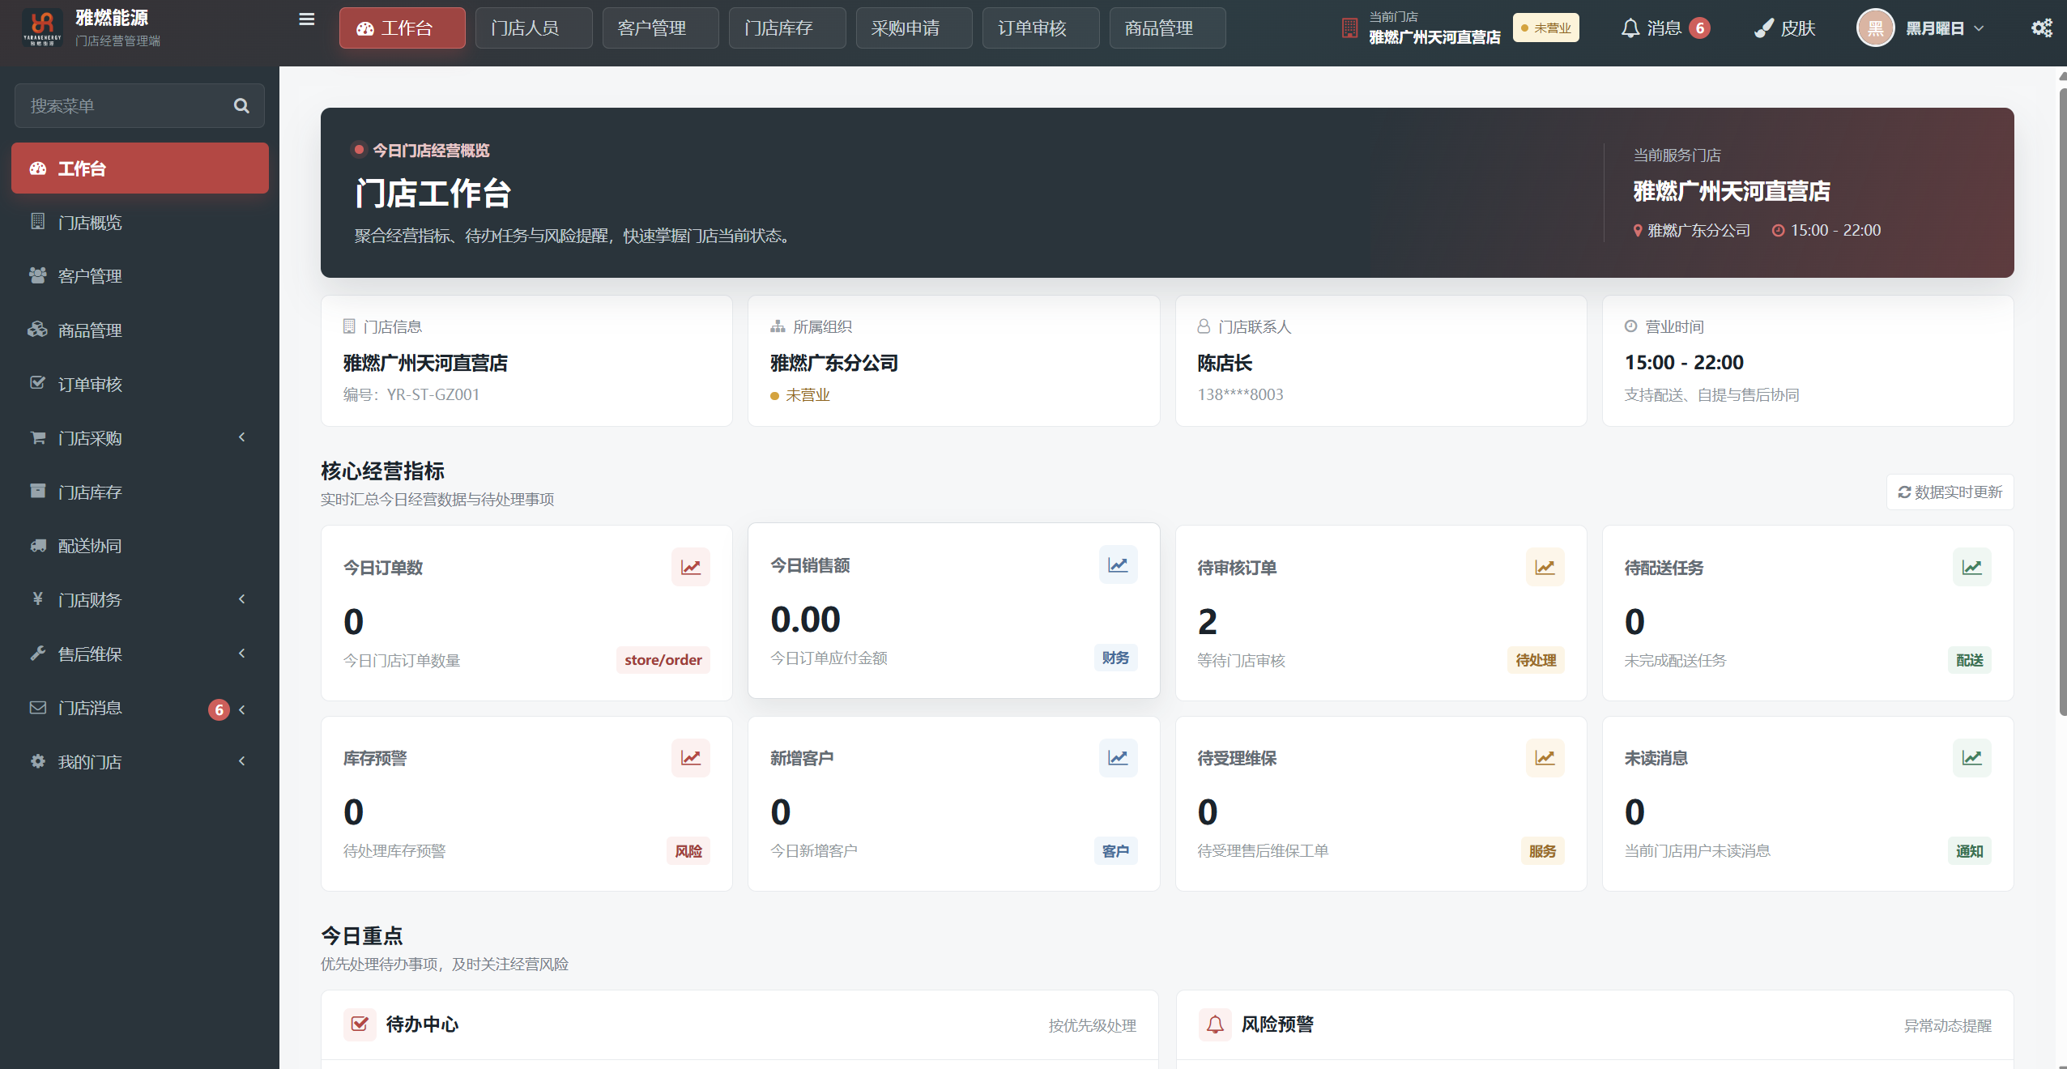Click the page vertical scrollbar
Viewport: 2067px width, 1069px height.
point(2062,401)
